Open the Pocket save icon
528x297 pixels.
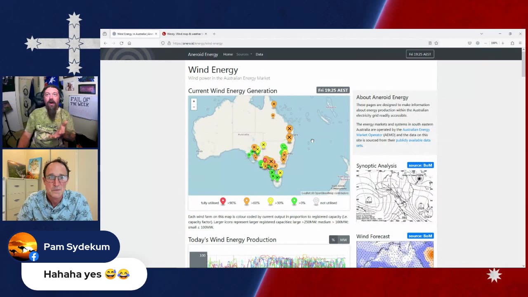pos(469,43)
